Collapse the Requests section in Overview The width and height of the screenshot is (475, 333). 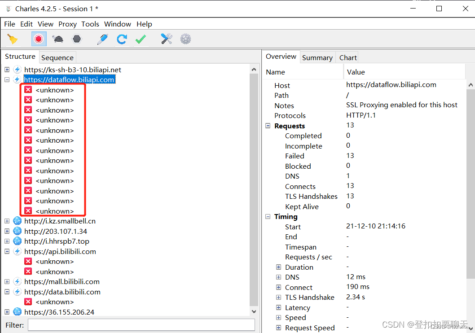click(x=268, y=126)
